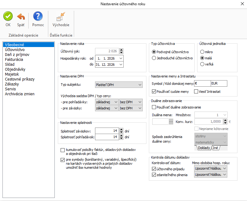Click the ellipsis button beside Duálna mena
The width and height of the screenshot is (247, 201).
(x=171, y=121)
